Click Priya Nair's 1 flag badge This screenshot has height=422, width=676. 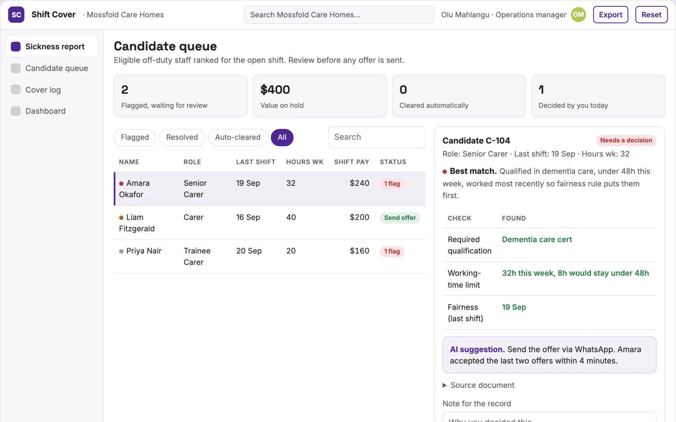click(392, 251)
